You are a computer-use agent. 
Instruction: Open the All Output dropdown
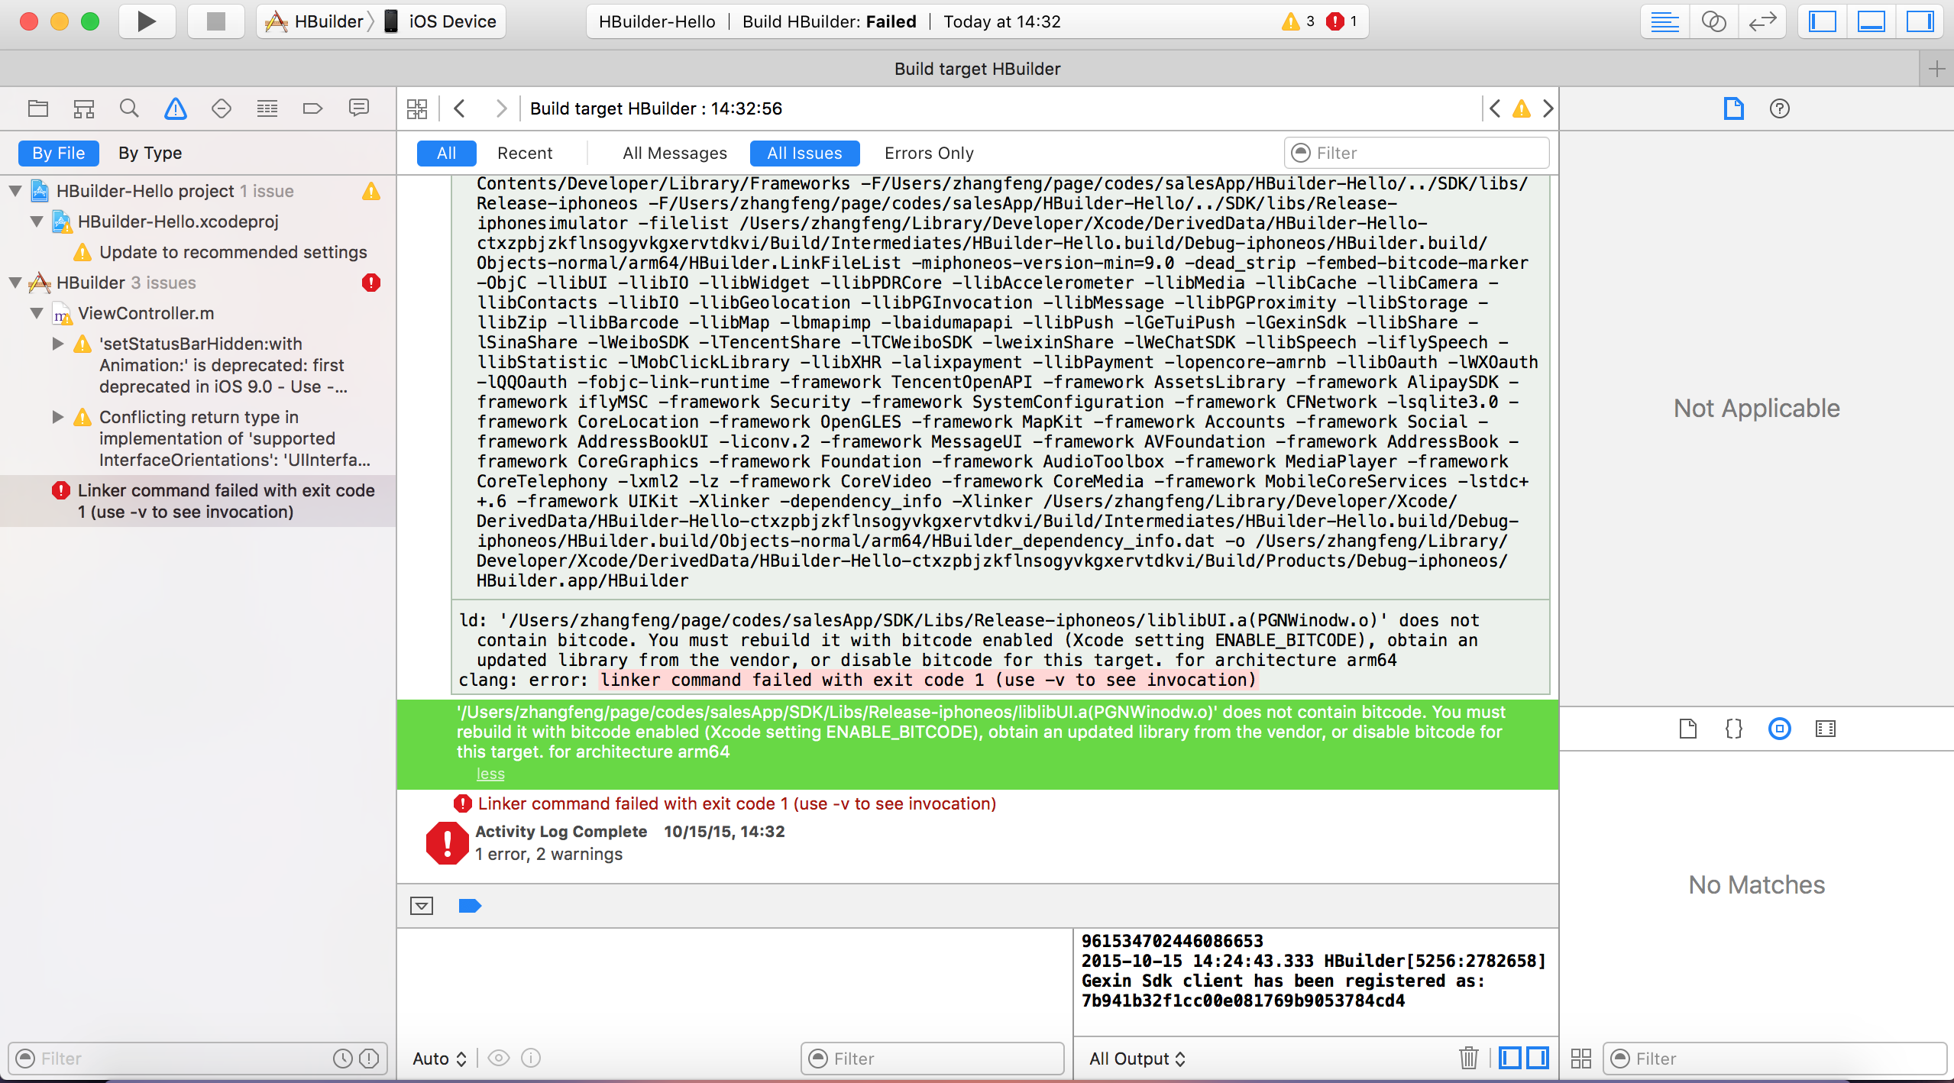(x=1137, y=1059)
